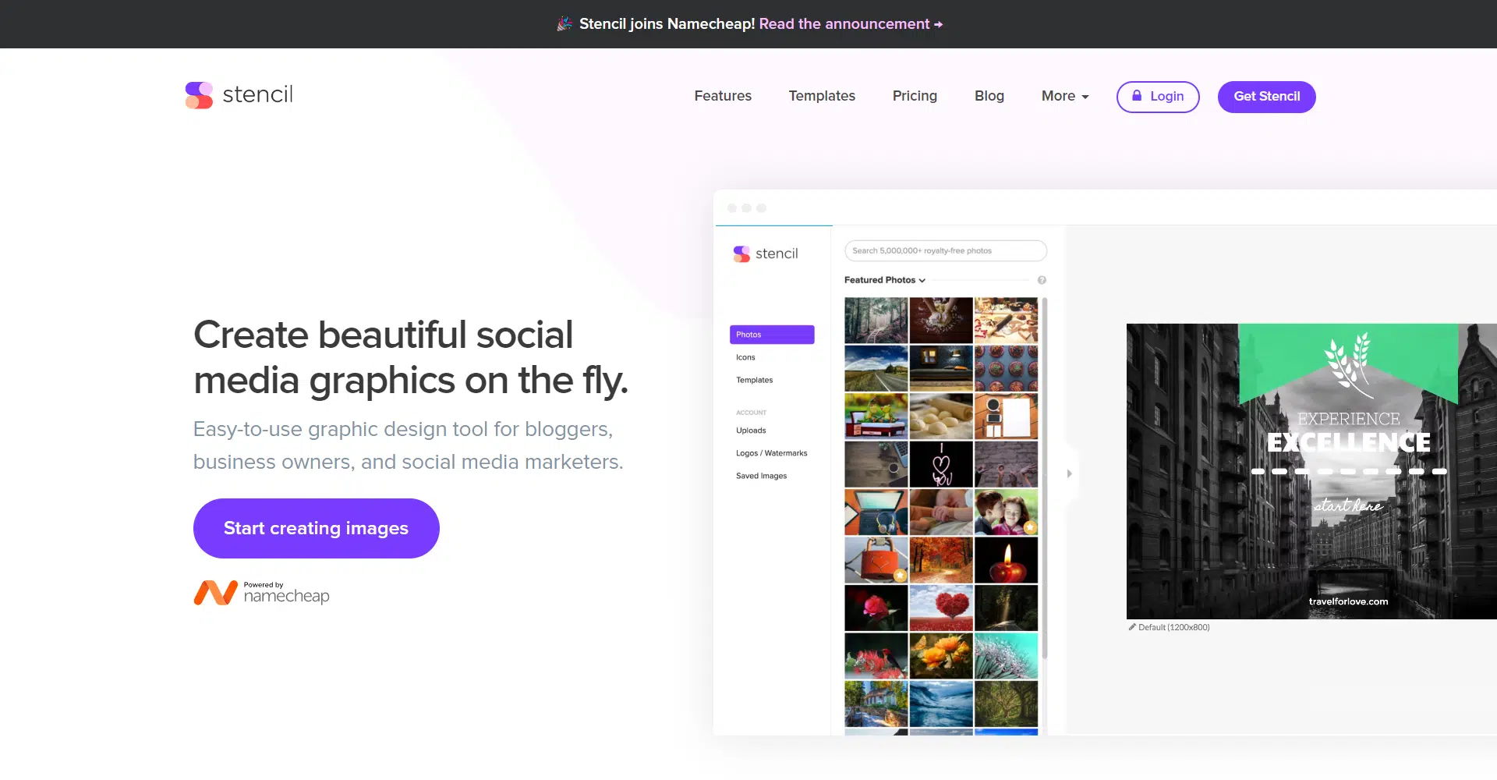Open the Featured Photos dropdown
The image size is (1497, 780).
(884, 280)
